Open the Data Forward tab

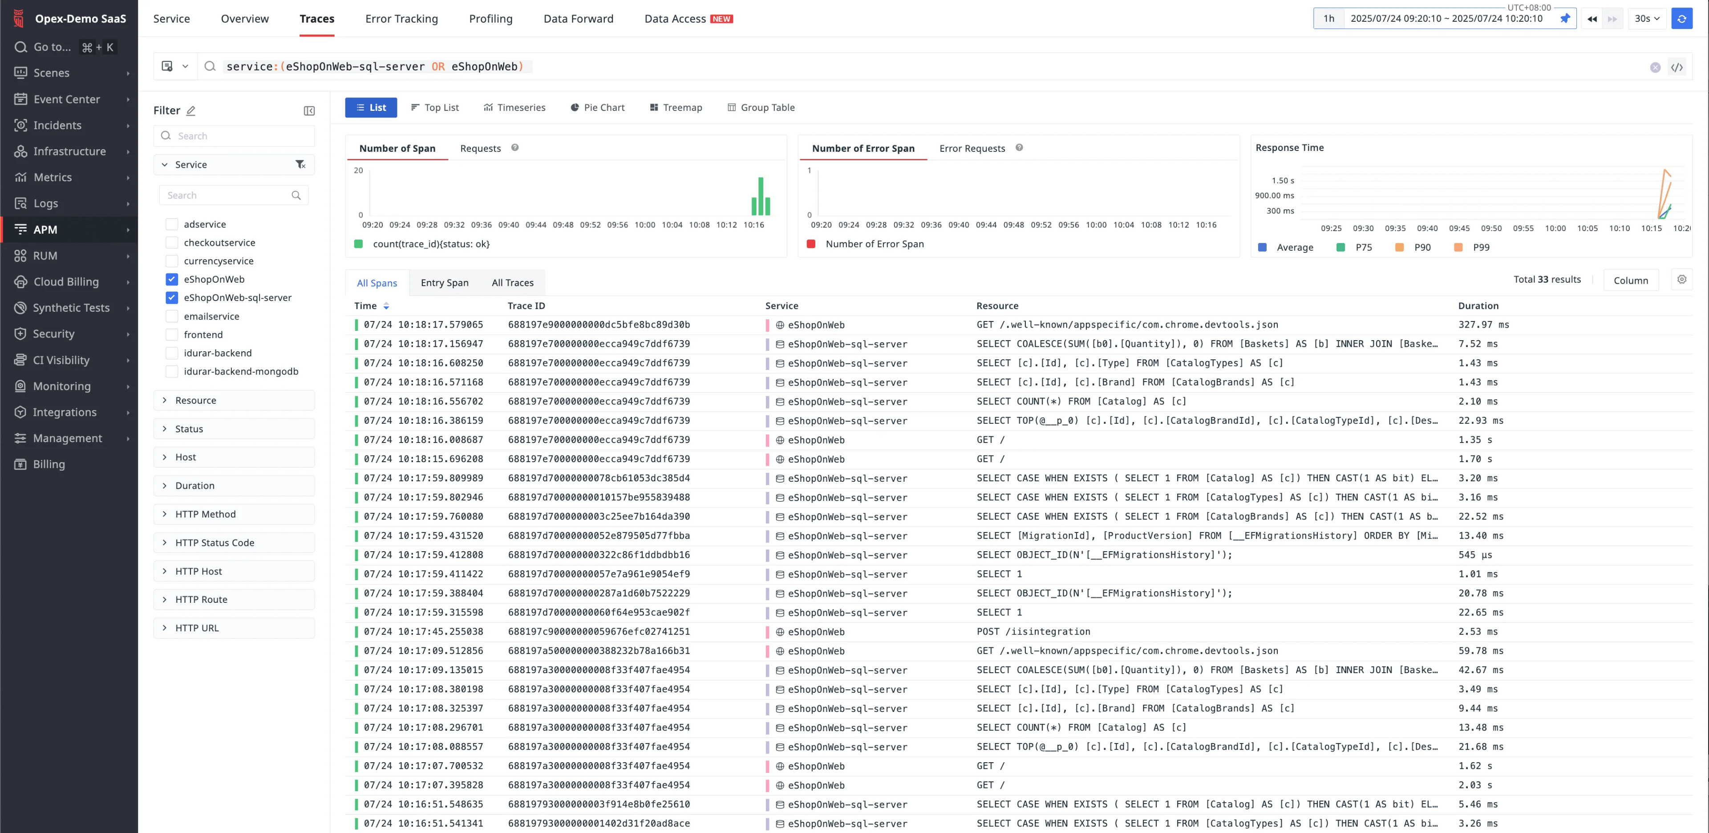click(578, 19)
